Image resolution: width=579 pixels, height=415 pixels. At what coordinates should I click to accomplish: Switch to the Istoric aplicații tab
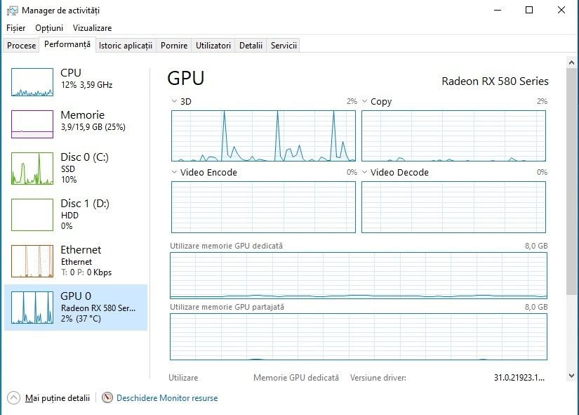(126, 46)
